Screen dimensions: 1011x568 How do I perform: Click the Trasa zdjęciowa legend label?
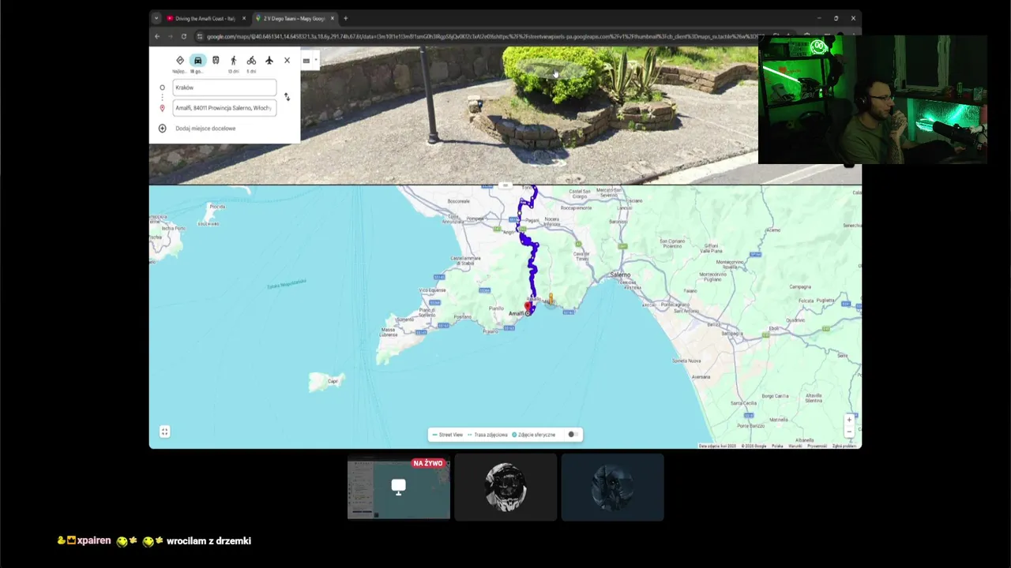point(490,435)
